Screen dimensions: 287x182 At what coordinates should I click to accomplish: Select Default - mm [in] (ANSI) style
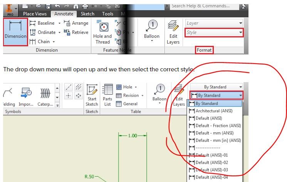pyautogui.click(x=215, y=140)
